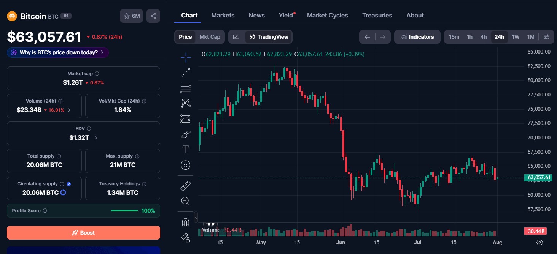Undo chart action with left arrow

[367, 37]
